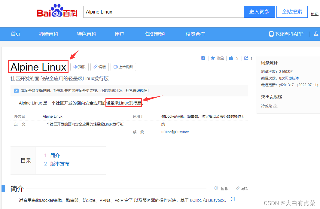This screenshot has height=209, width=320.
Task: Click the thumbs-up like icon
Action: [231, 58]
